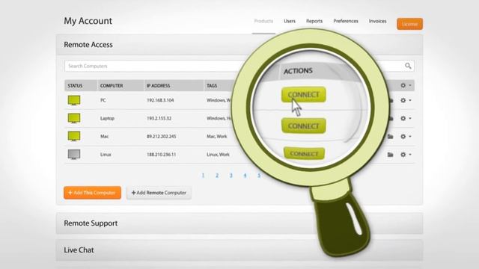479x269 pixels.
Task: Go to page 3
Action: [231, 176]
